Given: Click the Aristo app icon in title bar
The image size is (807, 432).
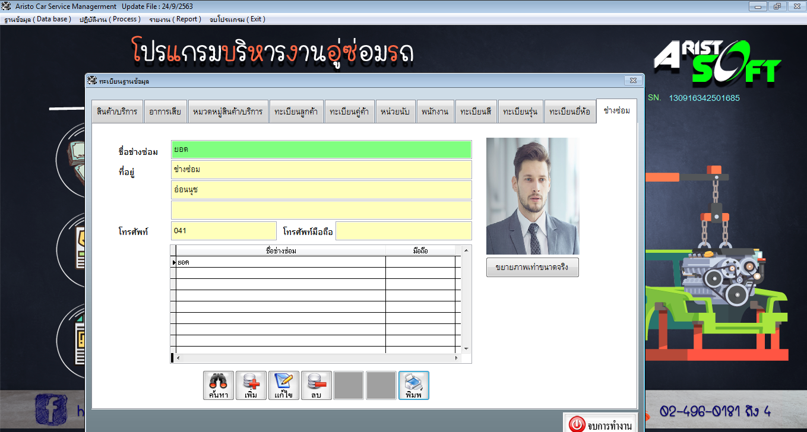Looking at the screenshot, I should (8, 6).
